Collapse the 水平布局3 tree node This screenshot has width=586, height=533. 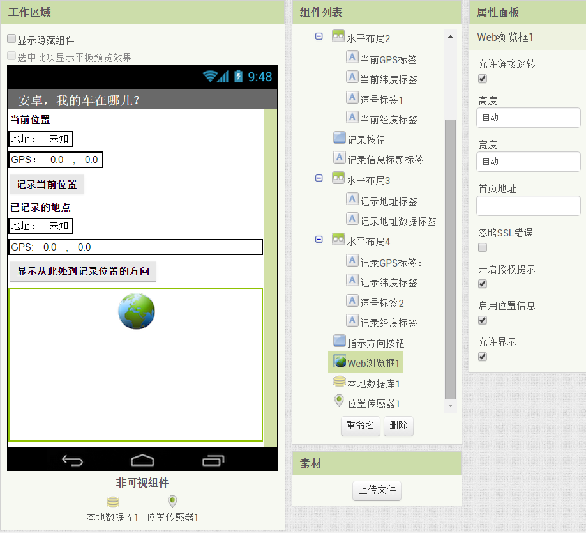click(x=319, y=178)
